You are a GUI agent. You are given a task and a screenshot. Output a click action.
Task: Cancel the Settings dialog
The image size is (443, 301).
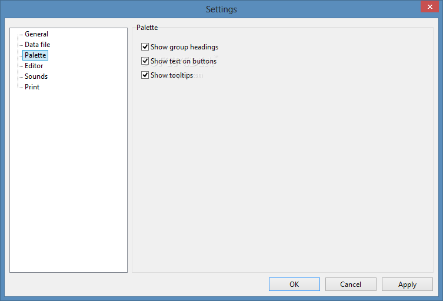point(351,284)
